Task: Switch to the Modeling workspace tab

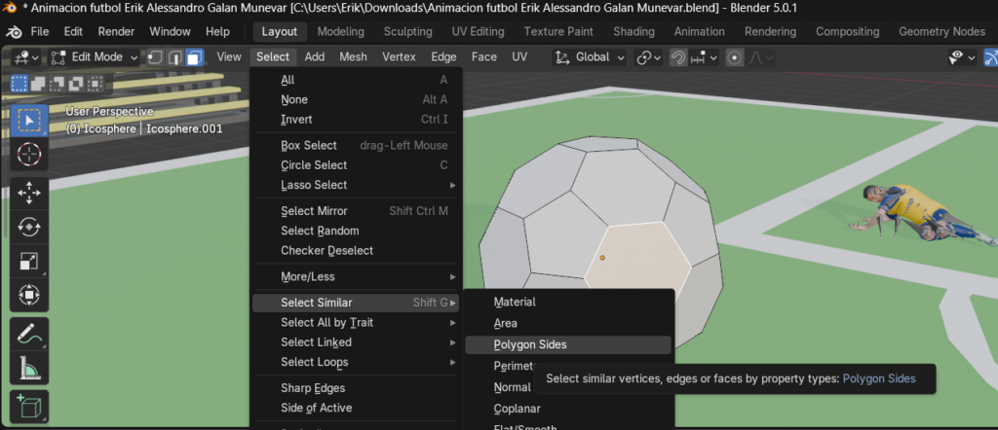Action: (340, 32)
